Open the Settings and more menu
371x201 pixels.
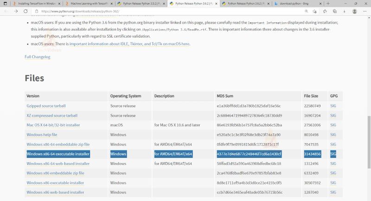pyautogui.click(x=365, y=11)
